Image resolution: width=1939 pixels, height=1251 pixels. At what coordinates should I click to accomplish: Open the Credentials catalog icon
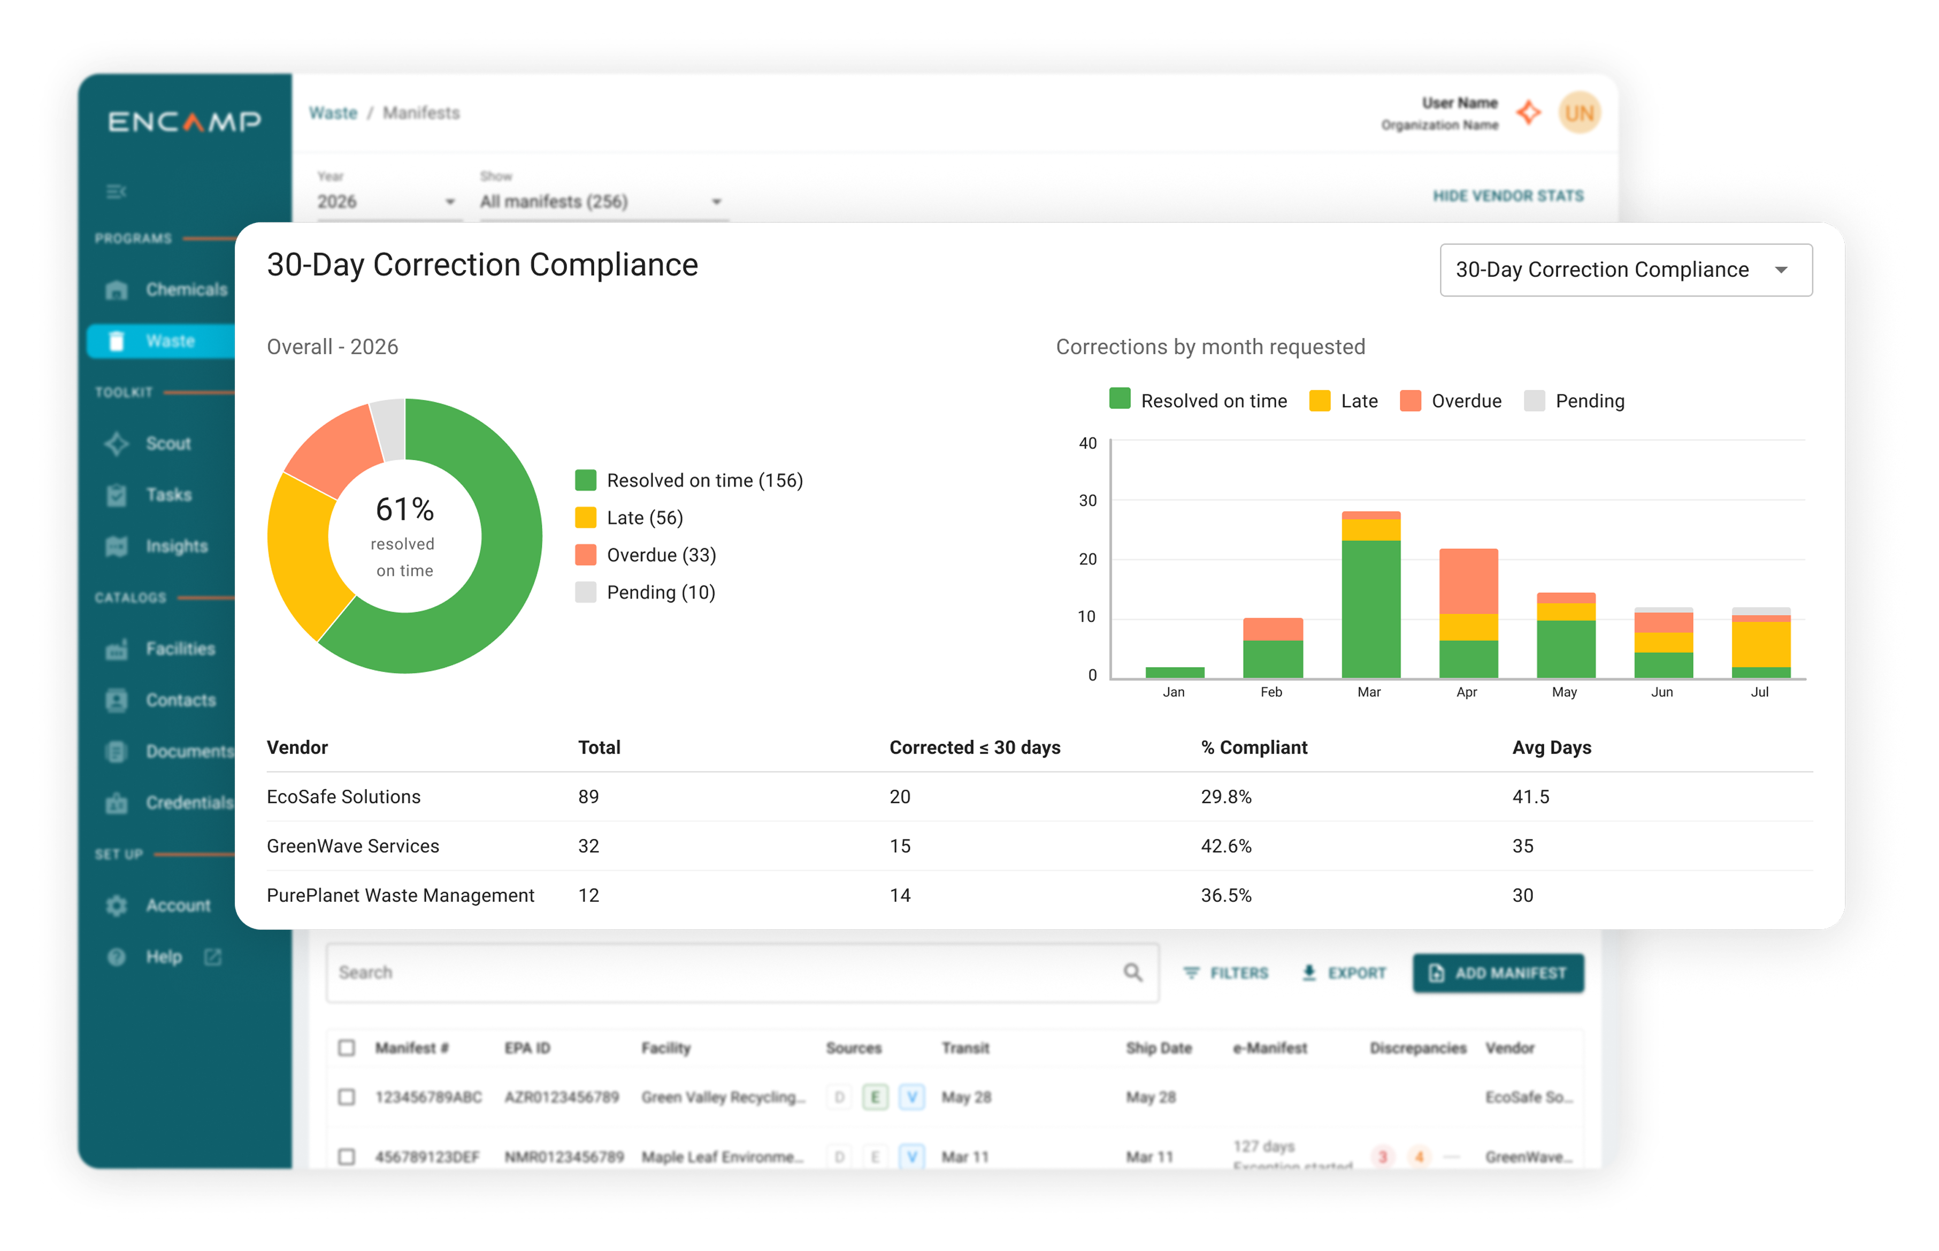(x=116, y=802)
